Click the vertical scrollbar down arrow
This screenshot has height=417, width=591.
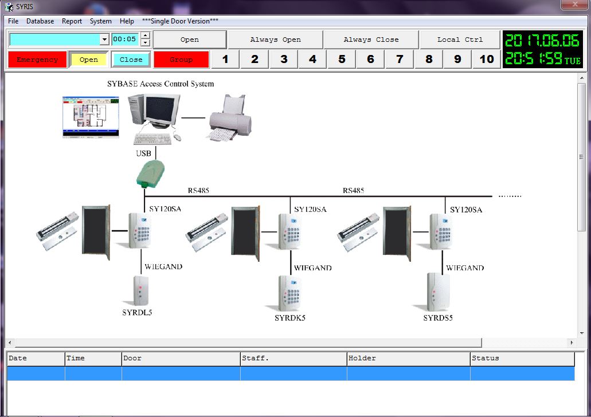point(582,333)
